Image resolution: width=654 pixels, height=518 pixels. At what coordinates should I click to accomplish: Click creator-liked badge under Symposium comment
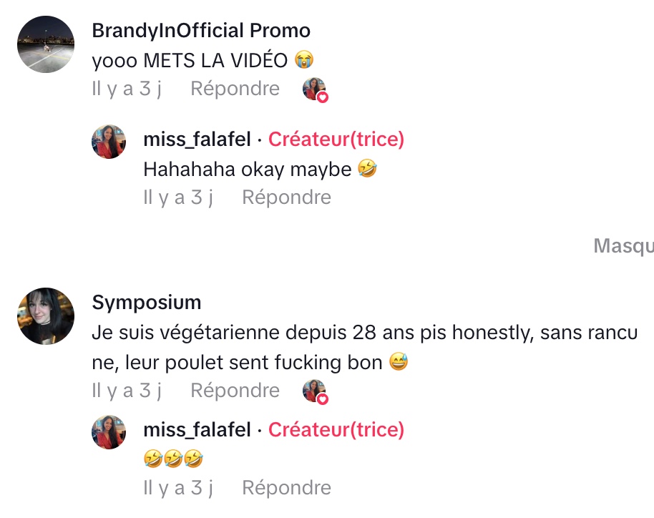click(x=315, y=391)
